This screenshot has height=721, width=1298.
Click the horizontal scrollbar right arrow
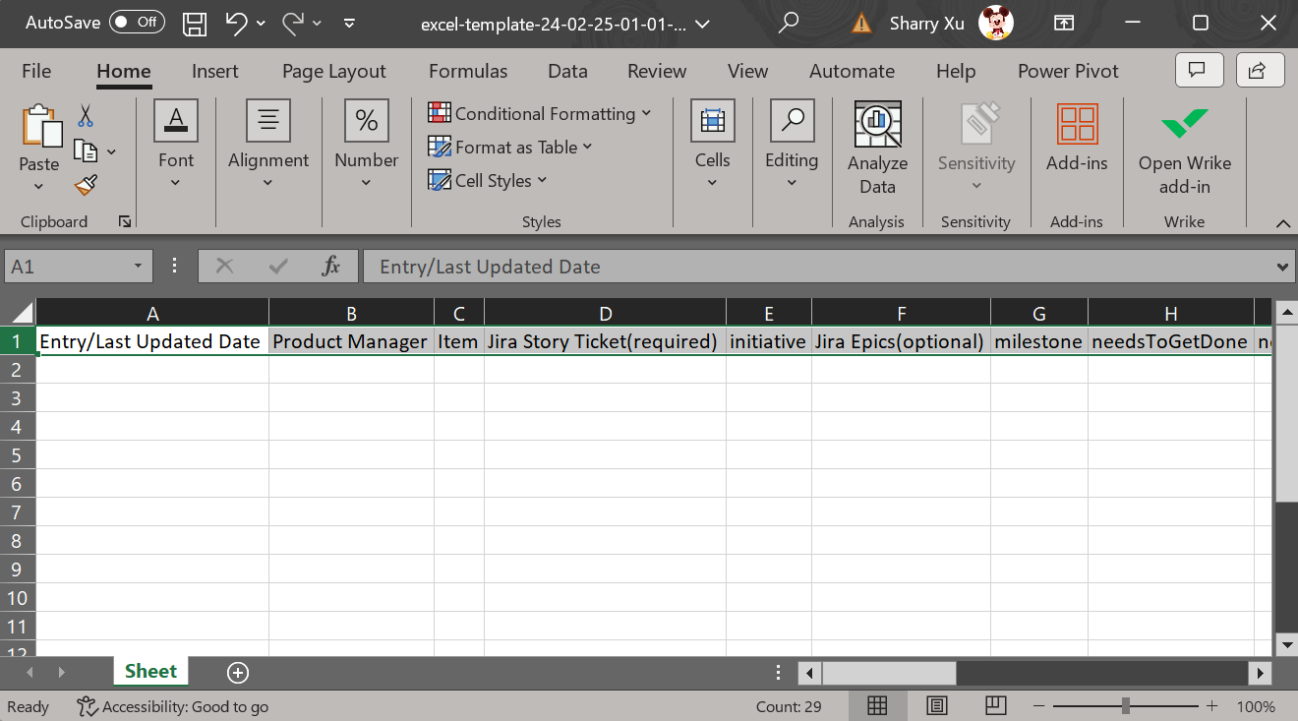click(1261, 673)
